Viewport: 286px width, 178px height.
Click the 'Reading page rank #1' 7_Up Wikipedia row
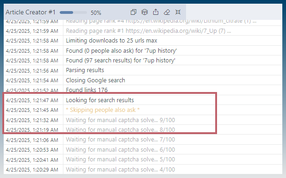(x=143, y=31)
